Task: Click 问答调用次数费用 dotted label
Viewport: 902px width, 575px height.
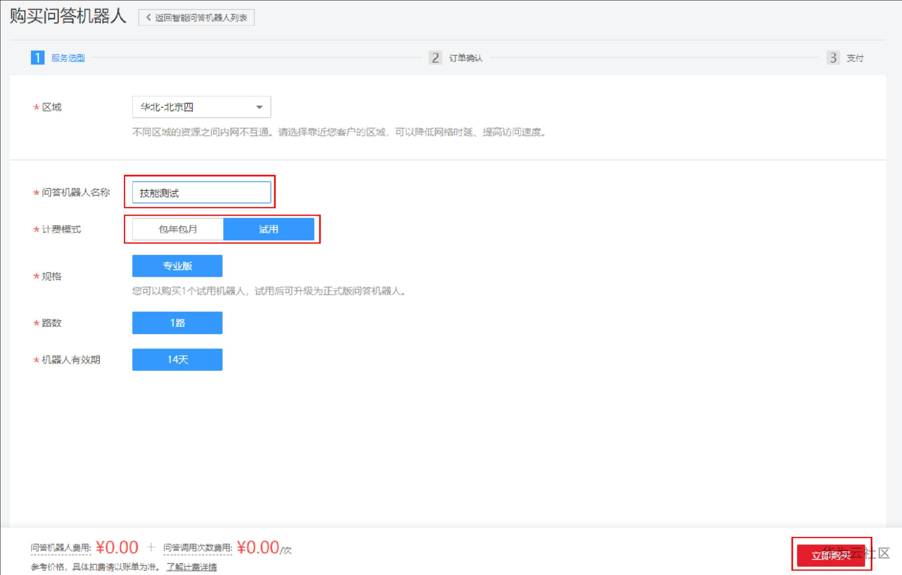Action: coord(198,548)
